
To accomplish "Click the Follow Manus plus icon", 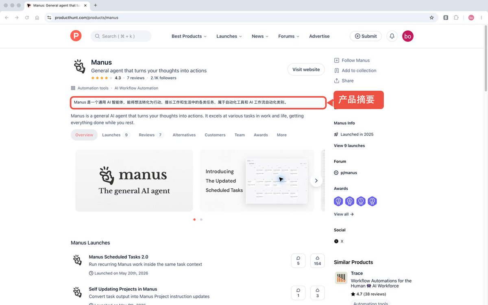I will click(x=336, y=60).
